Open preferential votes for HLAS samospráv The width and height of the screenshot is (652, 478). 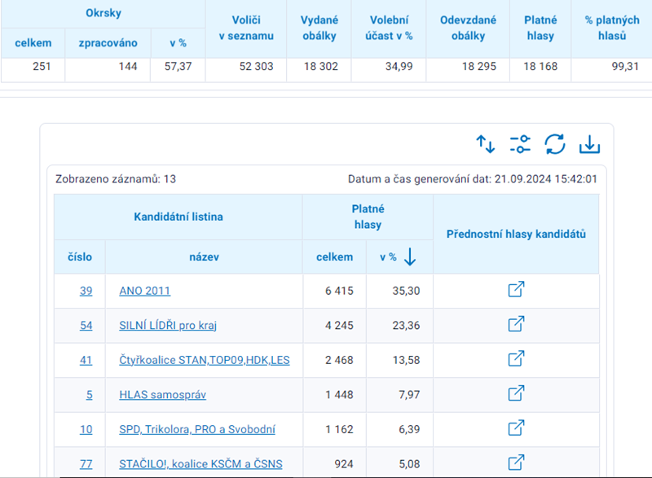point(516,394)
